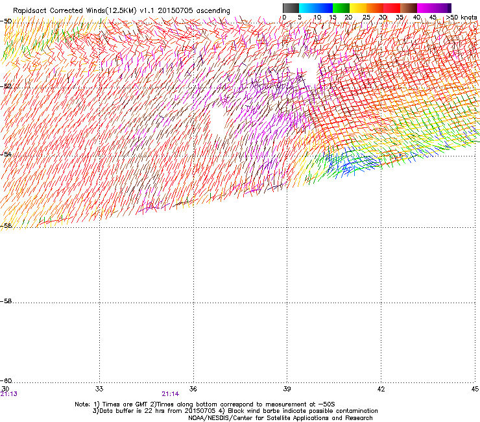Click the -56 latitude axis label
480x422 pixels.
point(6,226)
